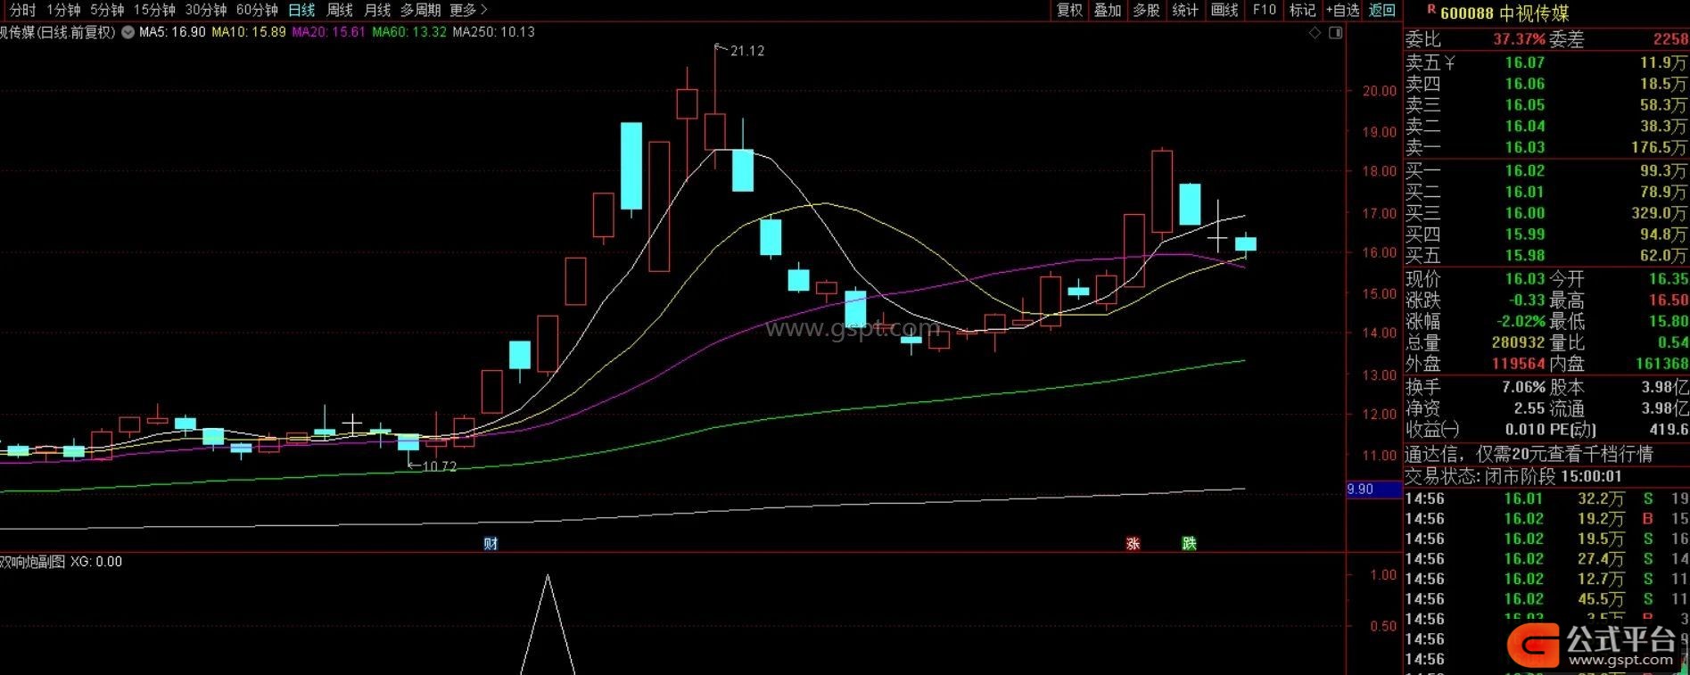The width and height of the screenshot is (1690, 675).
Task: Click the 卖五 price 16.07
Action: pyautogui.click(x=1525, y=62)
